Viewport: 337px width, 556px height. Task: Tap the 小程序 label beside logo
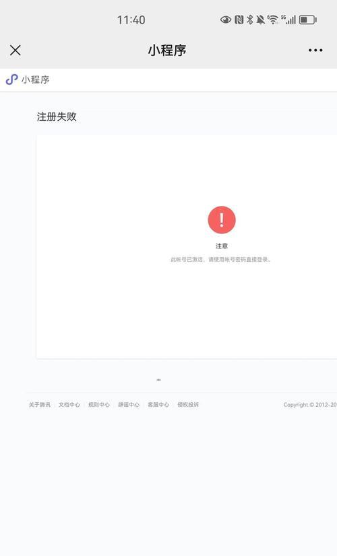35,80
